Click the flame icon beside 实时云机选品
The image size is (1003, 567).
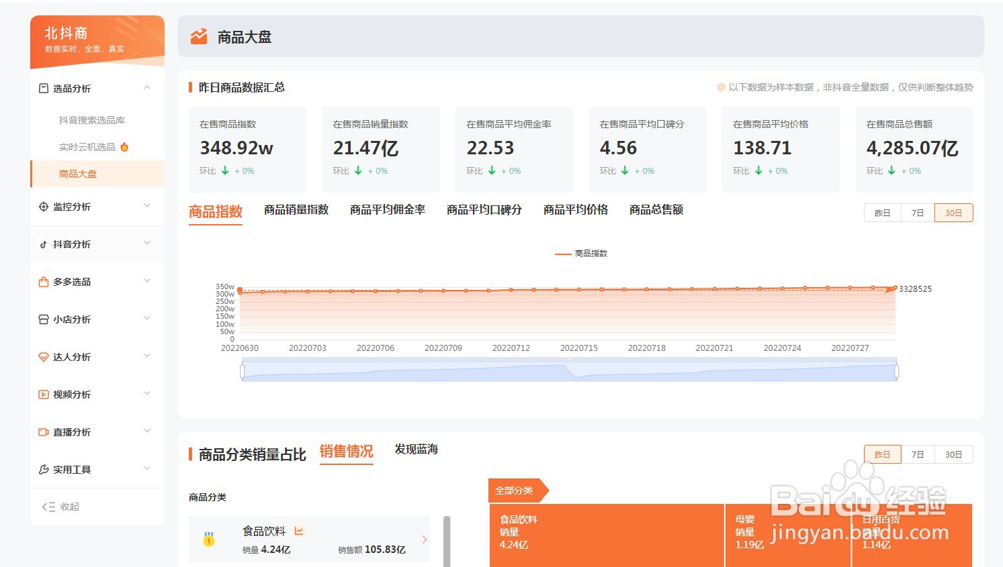point(124,146)
